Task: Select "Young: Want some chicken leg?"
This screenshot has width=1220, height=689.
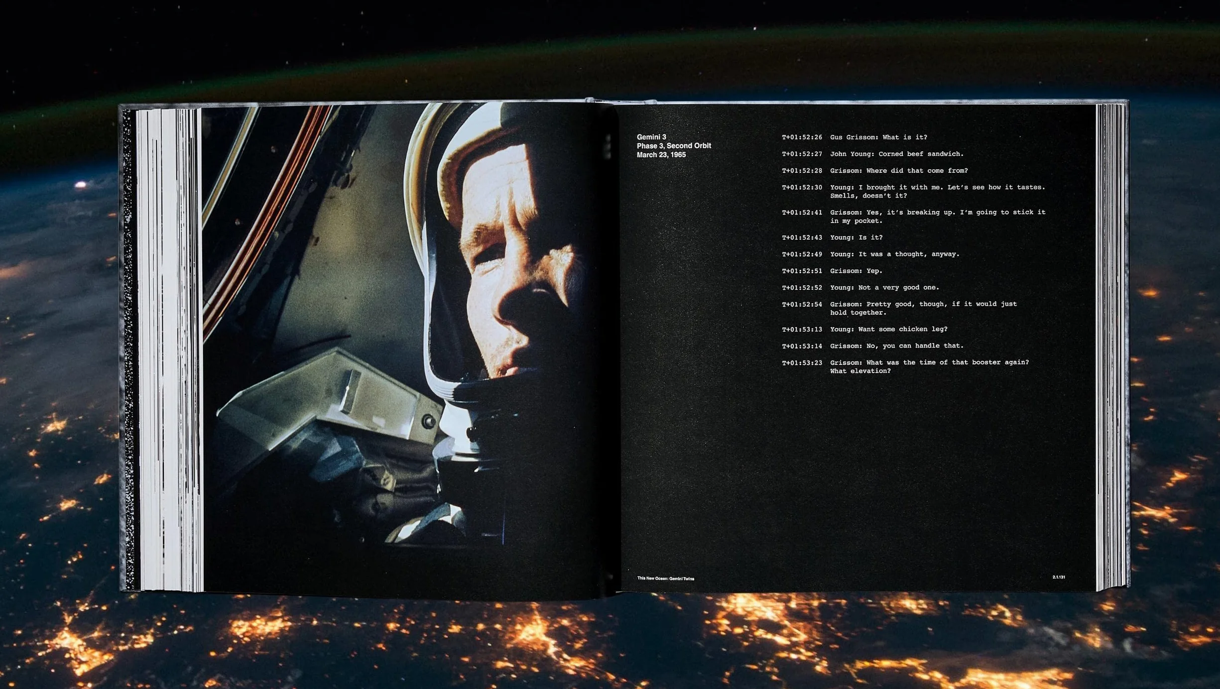Action: (x=888, y=330)
